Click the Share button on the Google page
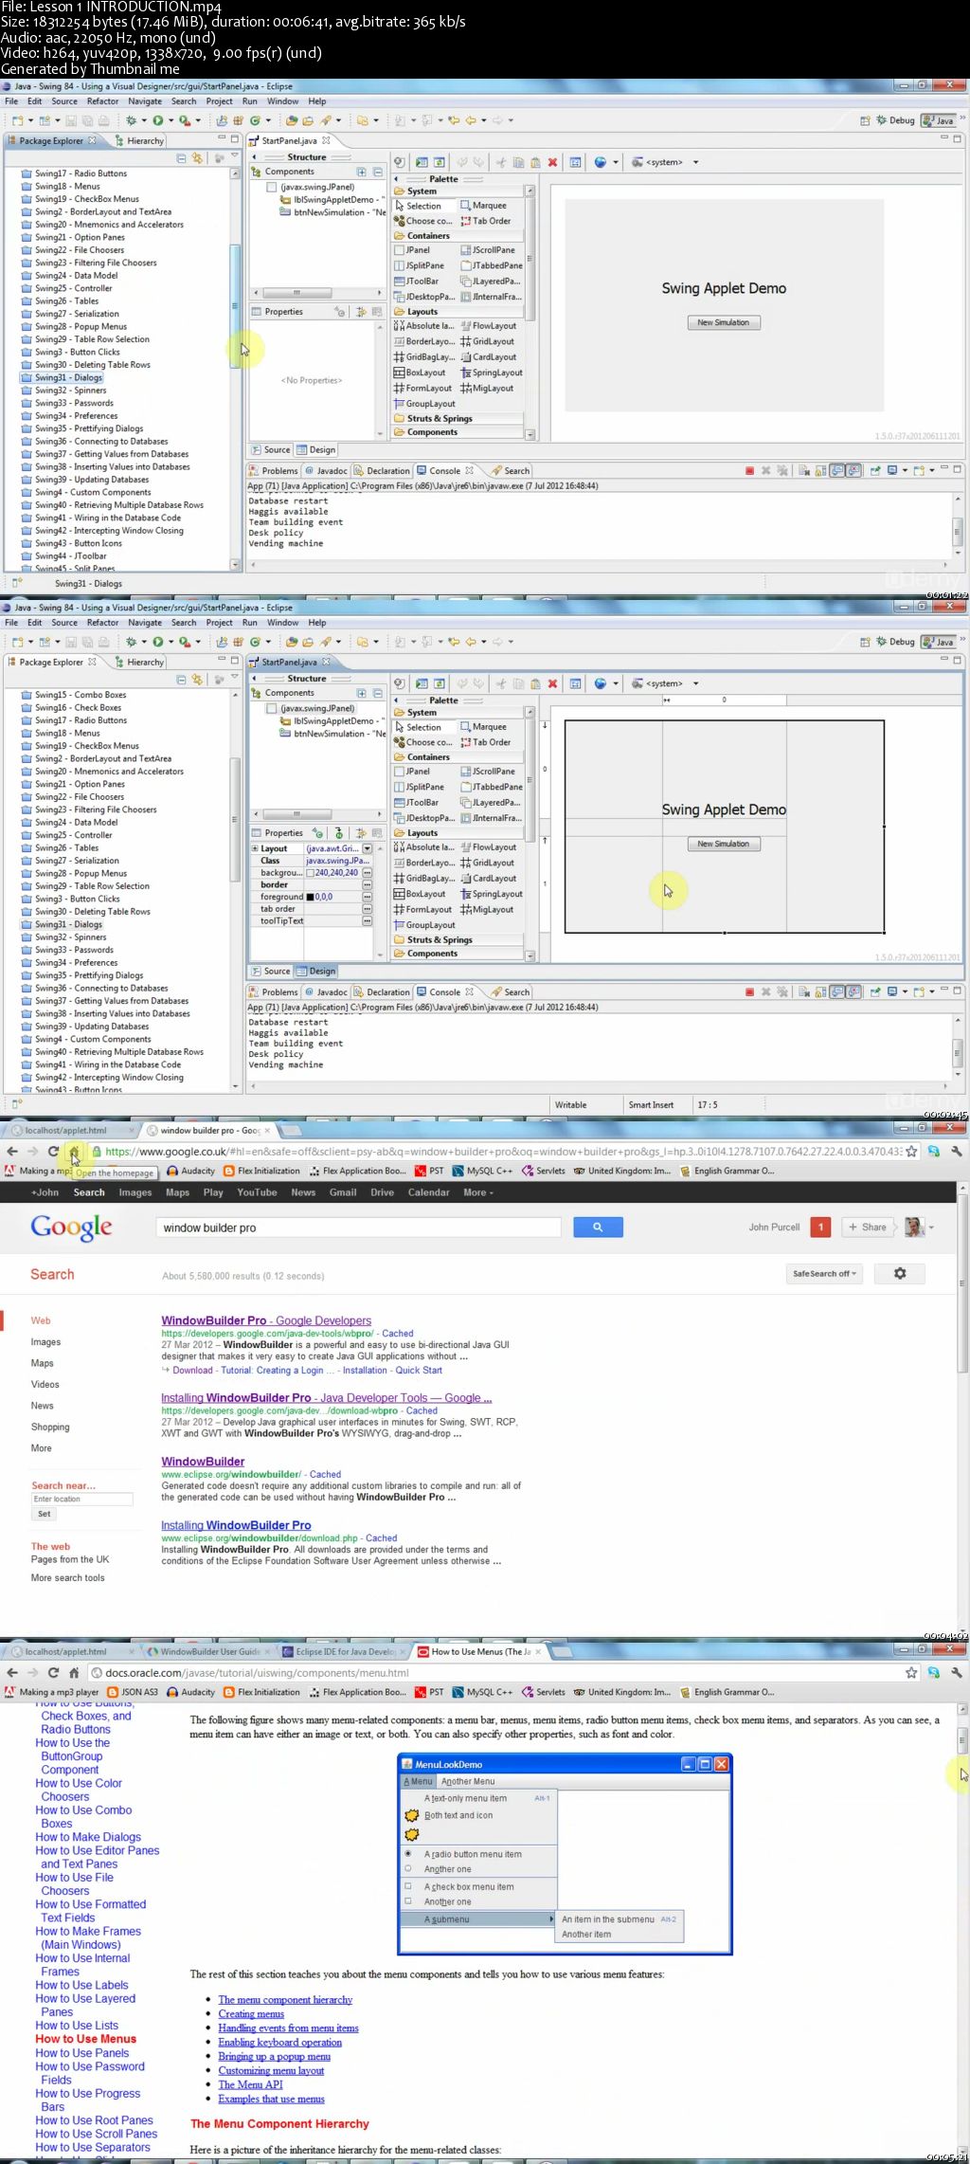 pos(868,1227)
